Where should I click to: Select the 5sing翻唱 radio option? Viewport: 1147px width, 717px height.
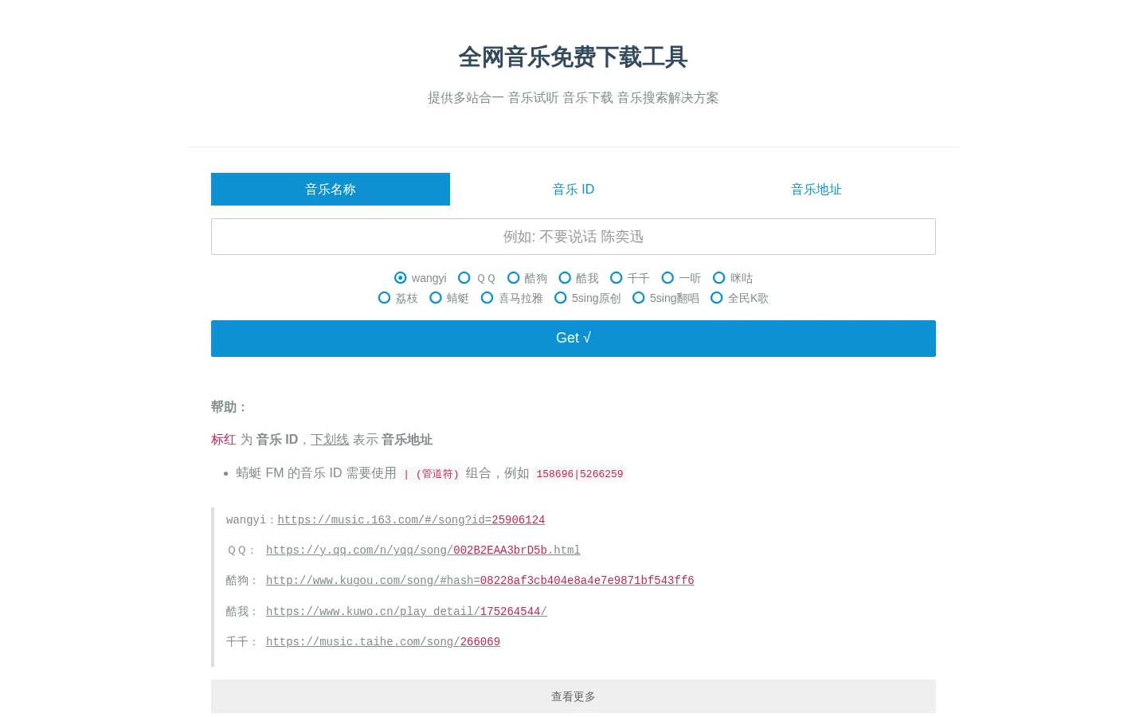pos(639,298)
